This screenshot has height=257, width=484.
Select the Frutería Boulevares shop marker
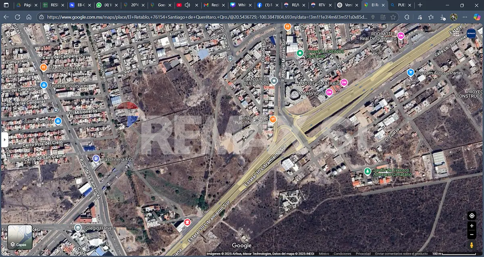(44, 85)
